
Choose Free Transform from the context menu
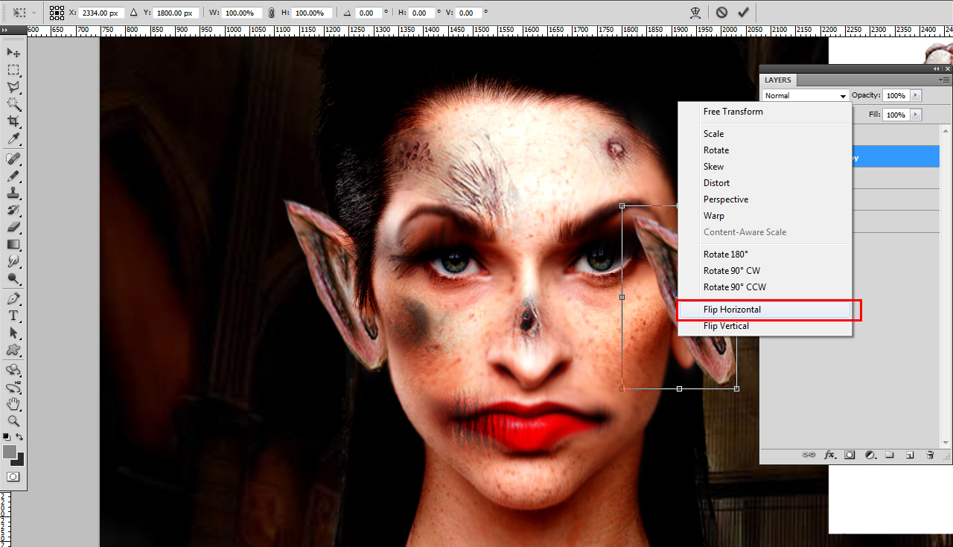[x=765, y=112]
